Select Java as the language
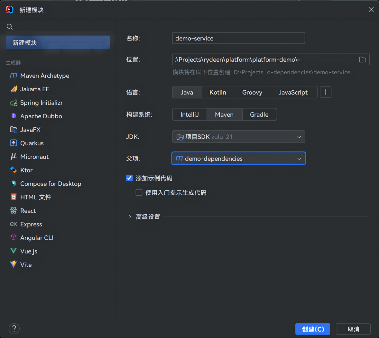The image size is (379, 338). coord(187,92)
